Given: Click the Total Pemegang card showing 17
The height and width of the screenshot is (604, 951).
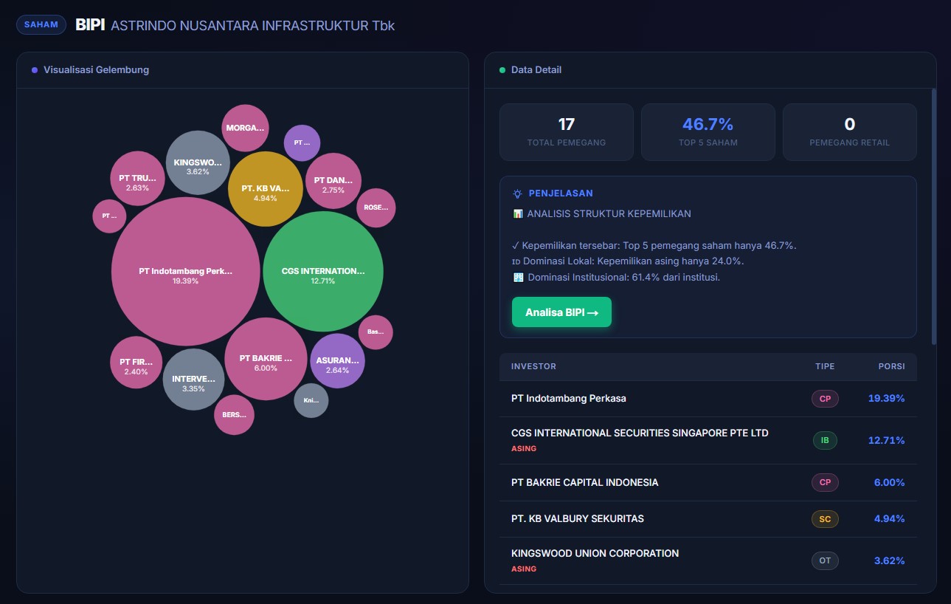Looking at the screenshot, I should (567, 131).
